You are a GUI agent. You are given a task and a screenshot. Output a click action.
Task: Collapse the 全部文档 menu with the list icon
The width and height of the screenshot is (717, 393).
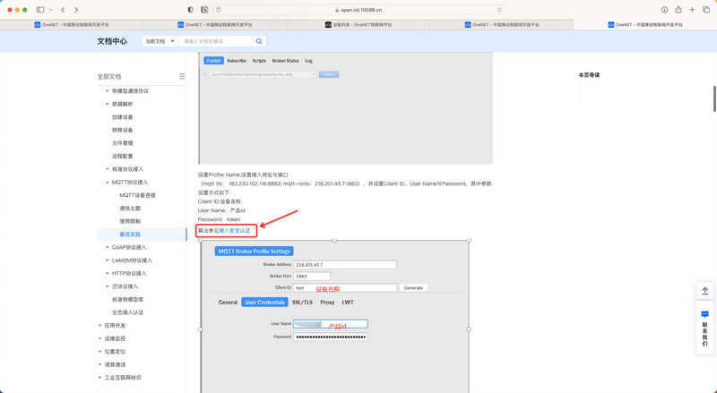pos(182,76)
